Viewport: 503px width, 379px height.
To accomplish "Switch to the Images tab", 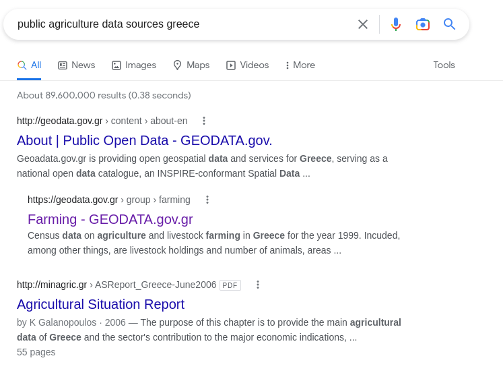I will coord(134,65).
